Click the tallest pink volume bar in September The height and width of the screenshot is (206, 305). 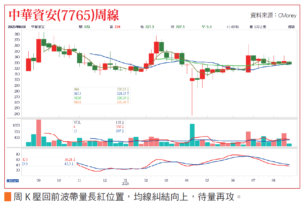pyautogui.click(x=39, y=133)
